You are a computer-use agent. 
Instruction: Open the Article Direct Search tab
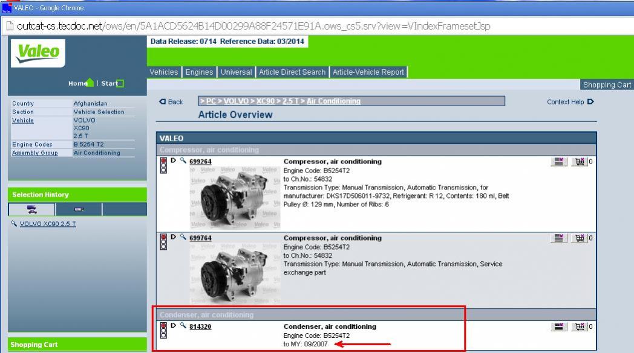pos(292,72)
